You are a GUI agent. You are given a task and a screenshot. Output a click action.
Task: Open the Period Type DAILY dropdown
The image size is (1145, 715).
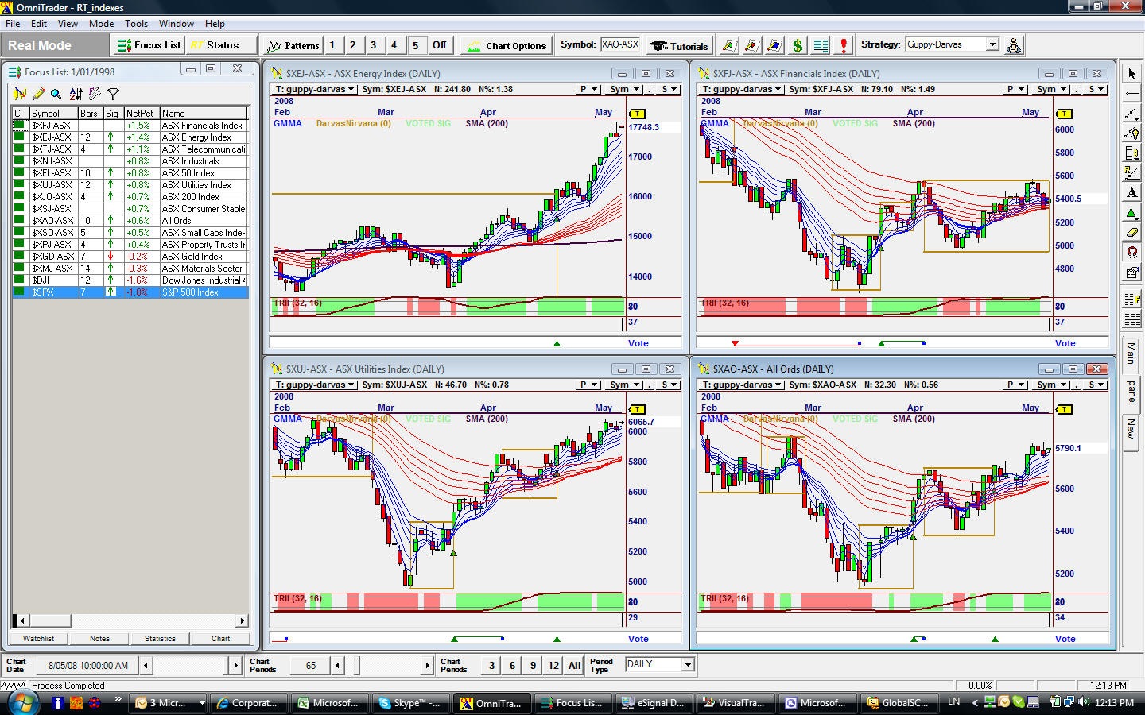pos(688,664)
